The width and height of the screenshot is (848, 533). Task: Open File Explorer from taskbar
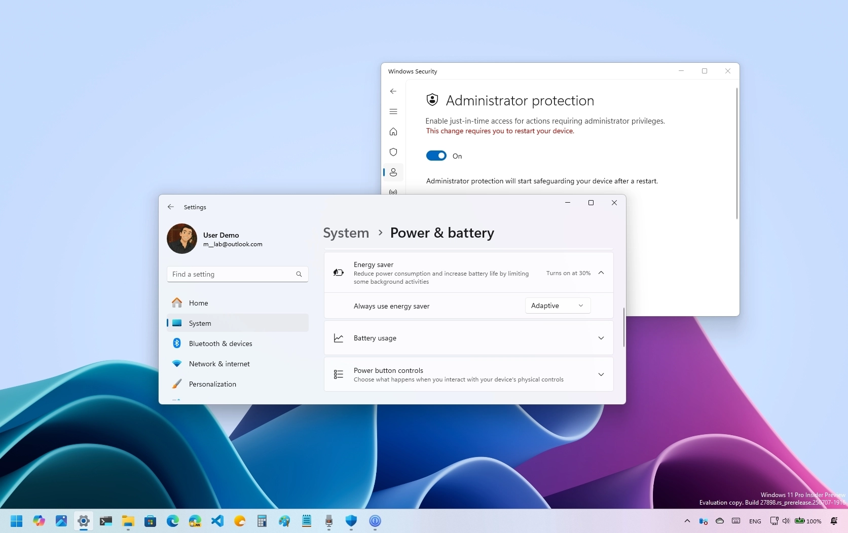pyautogui.click(x=128, y=521)
